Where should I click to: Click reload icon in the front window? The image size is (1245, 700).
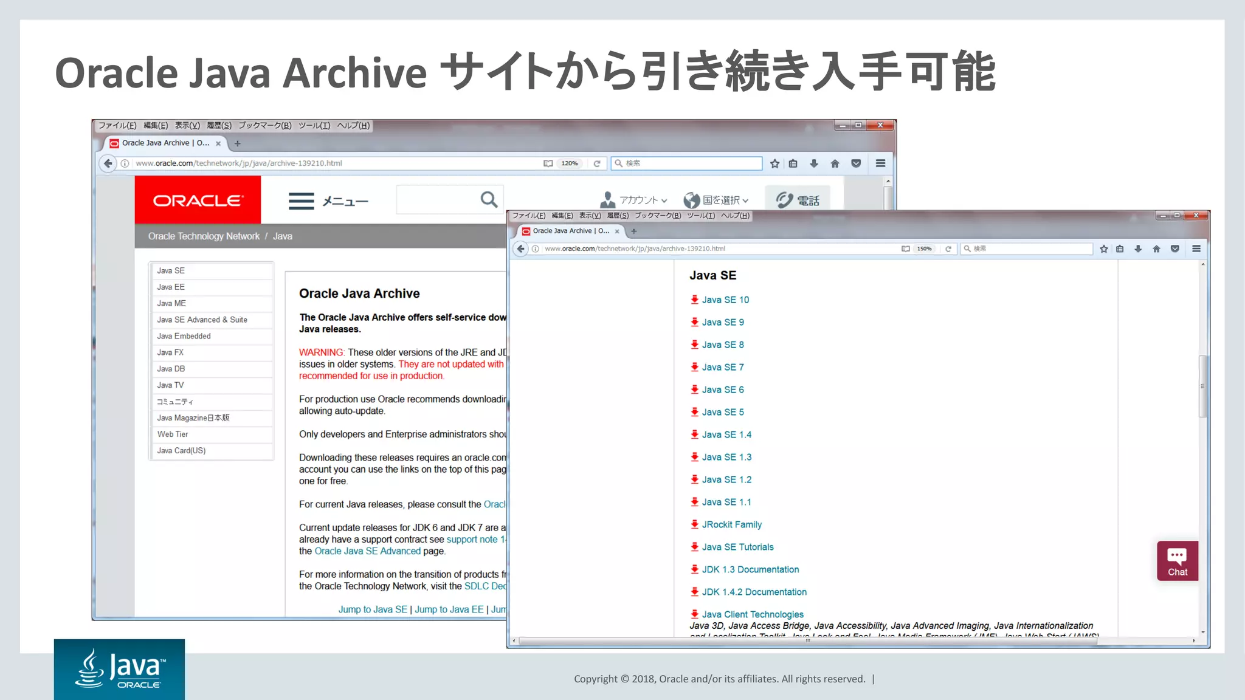(948, 249)
